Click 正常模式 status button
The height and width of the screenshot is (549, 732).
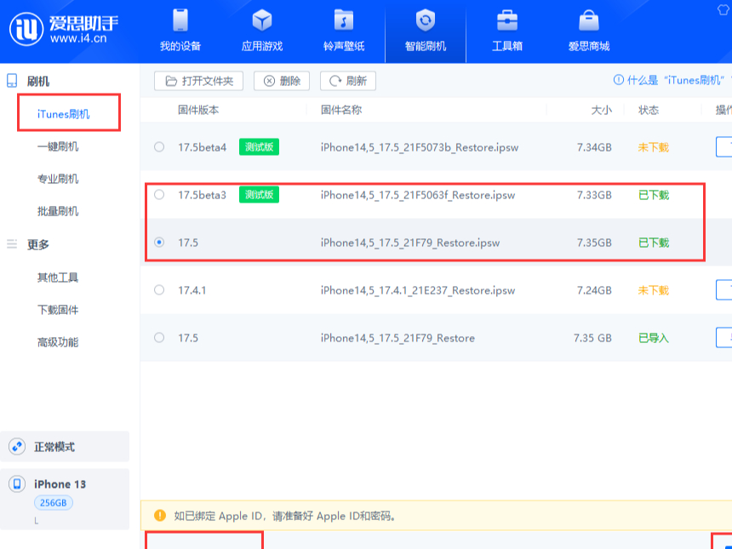65,447
